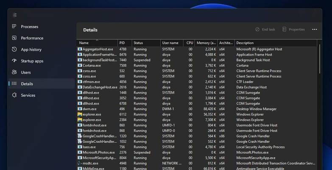This screenshot has height=170, width=332.
Task: Click the folder icon of explorer.exe PID 2384
Action: pos(80,120)
